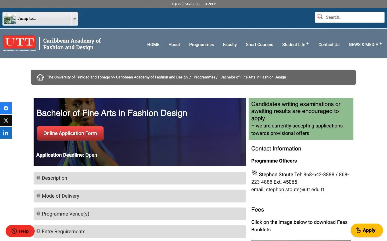Go to HOME menu item
The width and height of the screenshot is (387, 241).
(x=153, y=45)
